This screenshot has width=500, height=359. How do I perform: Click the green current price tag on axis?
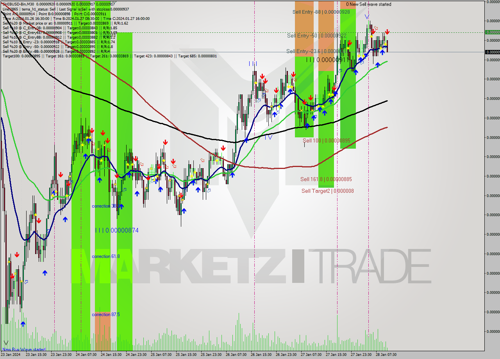[x=492, y=32]
